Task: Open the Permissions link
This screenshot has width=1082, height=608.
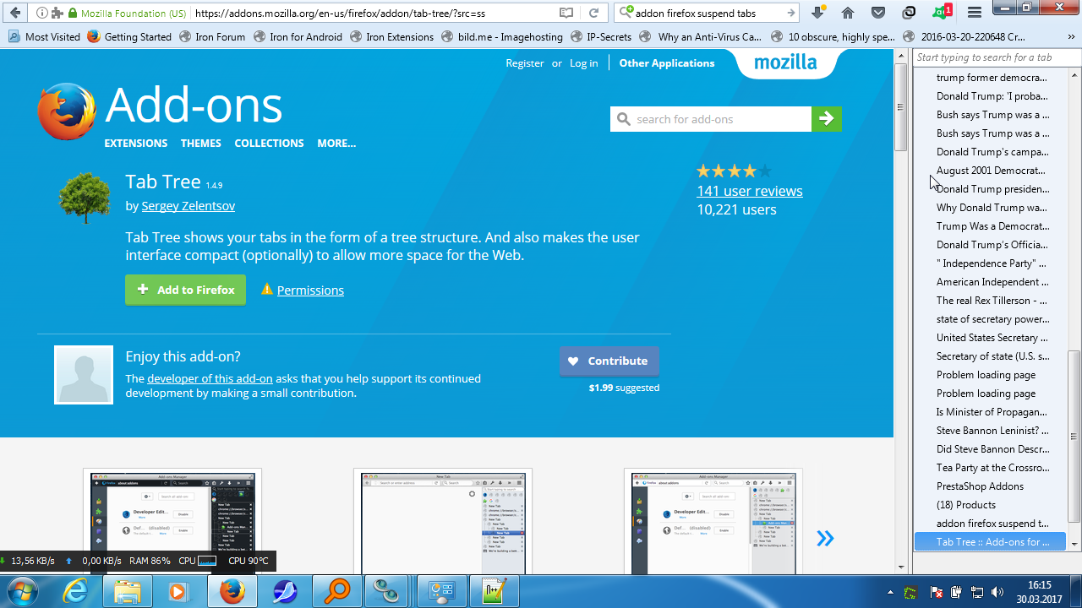Action: click(x=310, y=290)
